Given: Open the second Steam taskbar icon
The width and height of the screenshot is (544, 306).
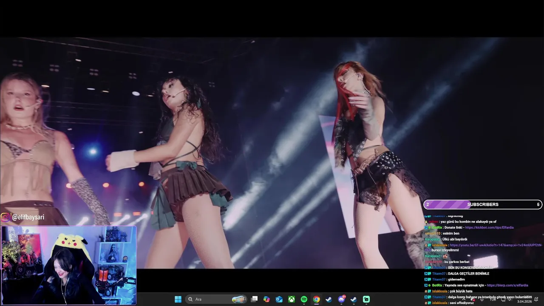Looking at the screenshot, I should pos(354,299).
